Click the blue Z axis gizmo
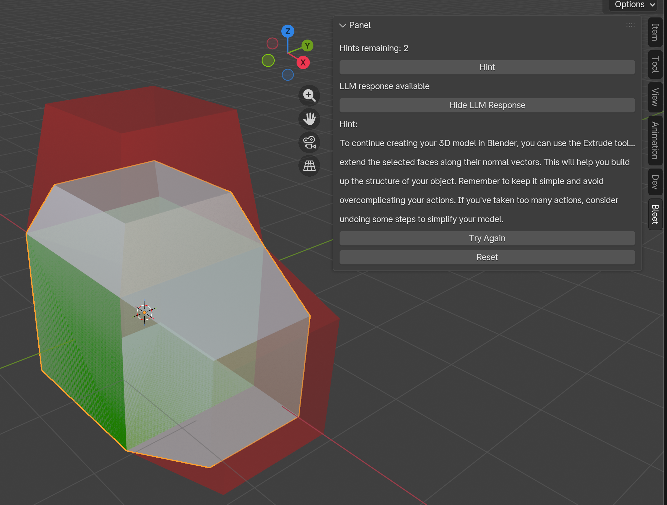The width and height of the screenshot is (667, 505). tap(288, 31)
